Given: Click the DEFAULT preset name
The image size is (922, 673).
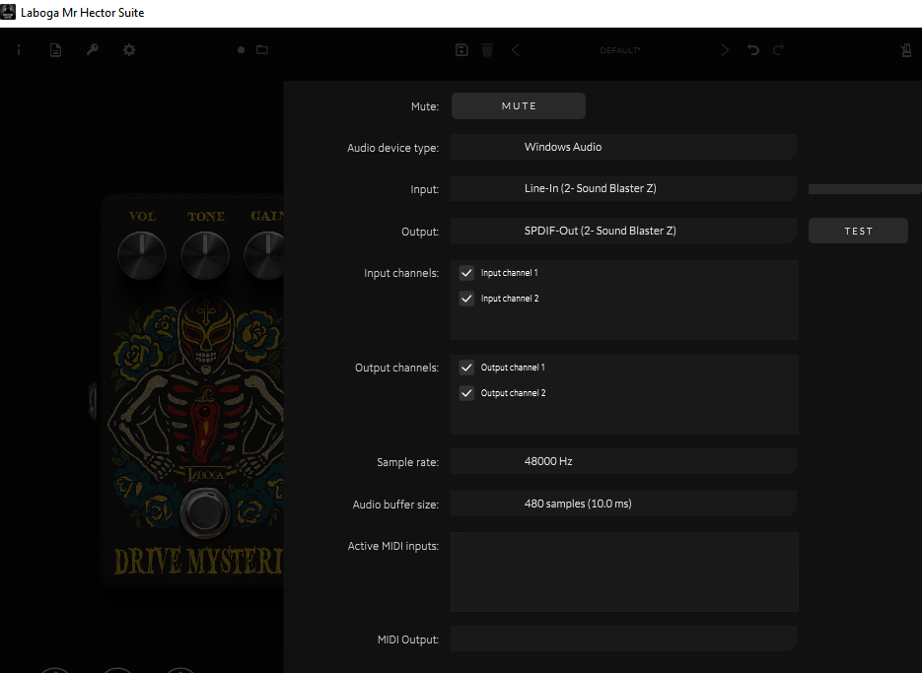Looking at the screenshot, I should click(620, 50).
